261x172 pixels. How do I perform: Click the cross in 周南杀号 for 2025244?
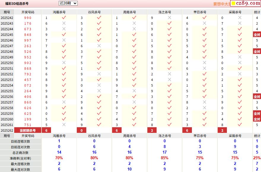coord(134,29)
